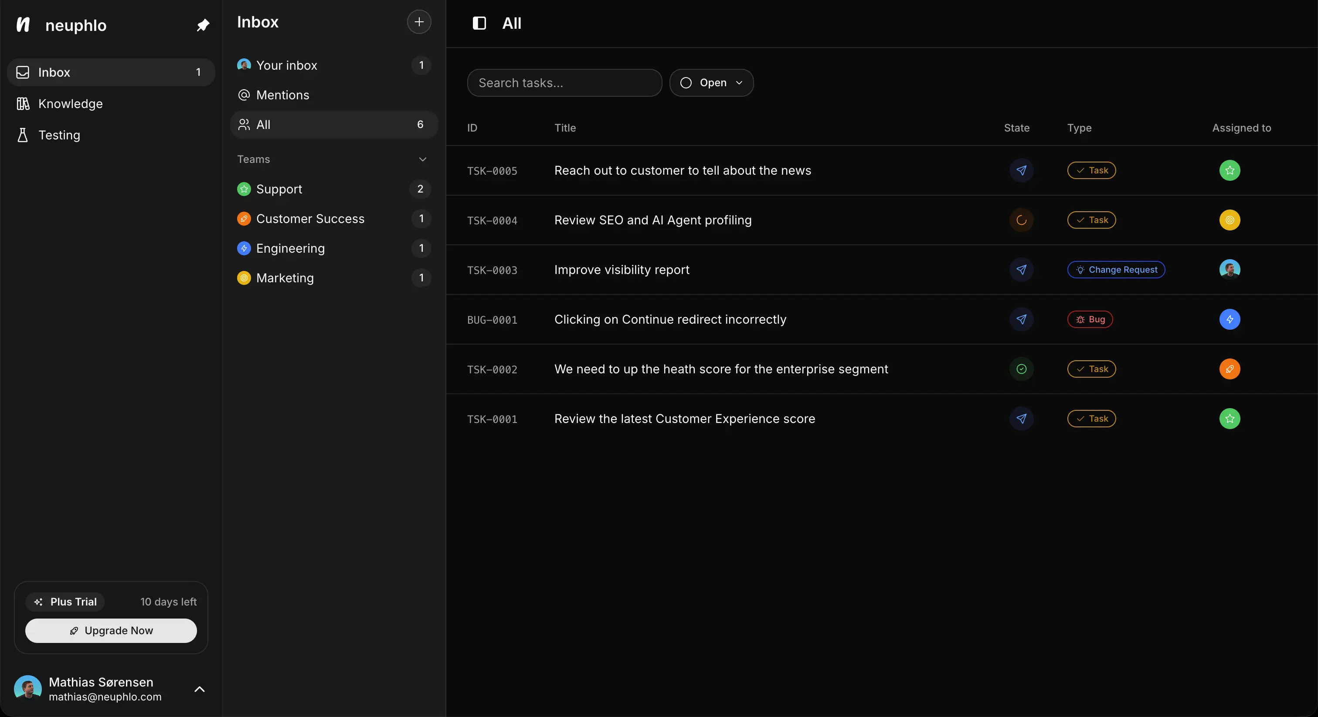Open Mentions via the @ icon
Image resolution: width=1318 pixels, height=717 pixels.
244,95
